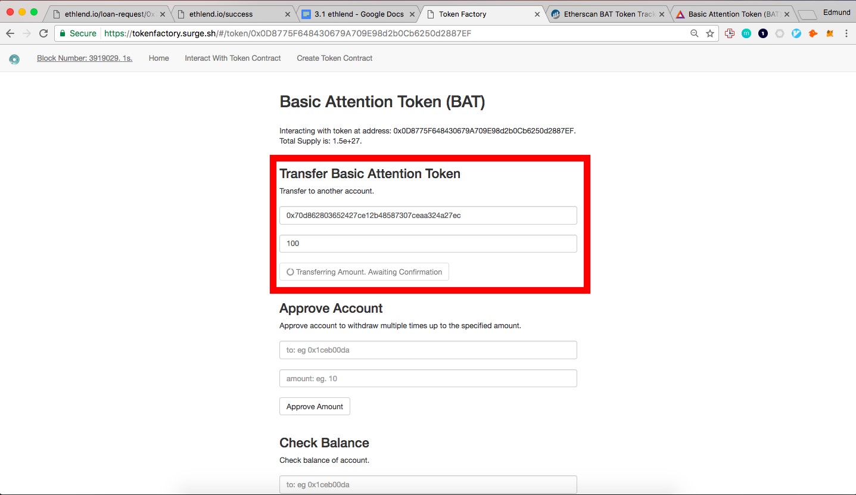
Task: Click the Transferring Amount Awaiting Confirmation button
Action: pyautogui.click(x=364, y=272)
